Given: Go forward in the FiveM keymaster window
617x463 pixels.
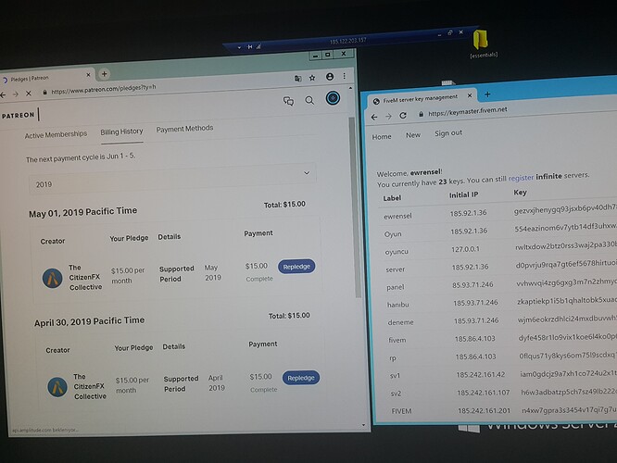Looking at the screenshot, I should click(x=388, y=117).
